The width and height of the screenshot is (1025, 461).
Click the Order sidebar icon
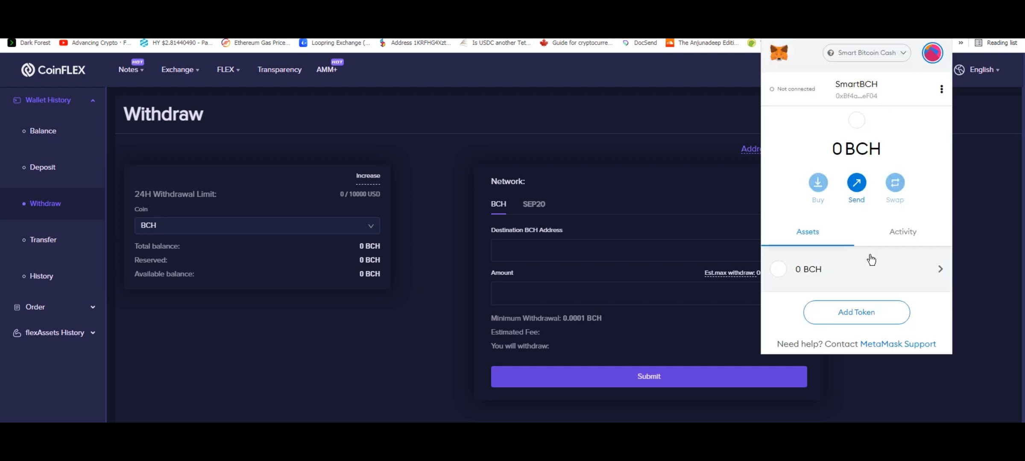pos(17,307)
